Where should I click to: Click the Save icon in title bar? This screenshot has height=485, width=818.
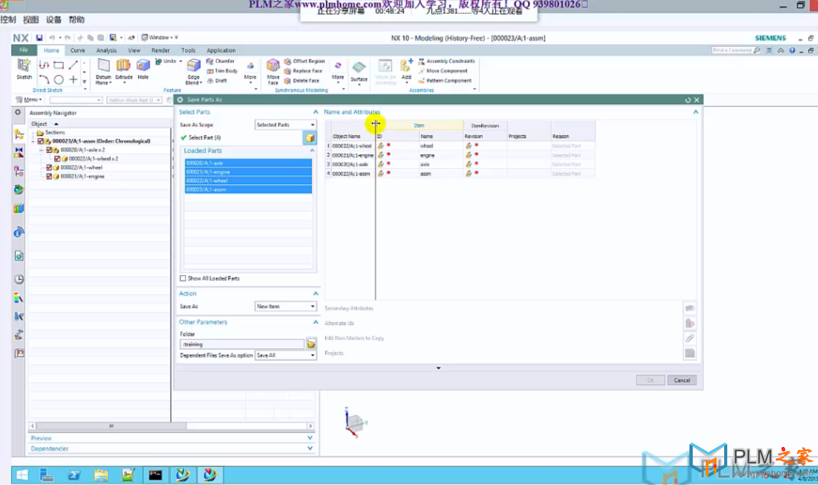[39, 37]
